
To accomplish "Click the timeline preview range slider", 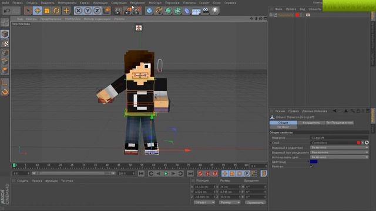I will tap(73, 173).
